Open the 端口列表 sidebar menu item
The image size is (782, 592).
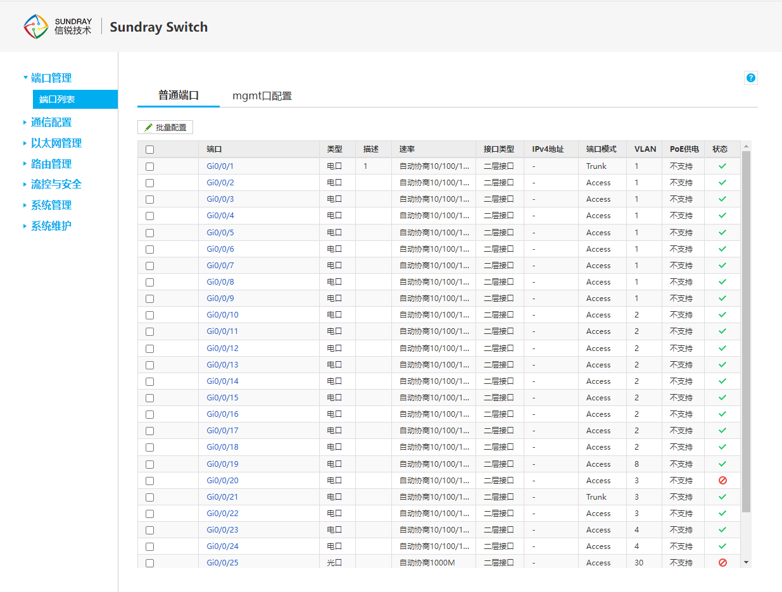pyautogui.click(x=58, y=99)
